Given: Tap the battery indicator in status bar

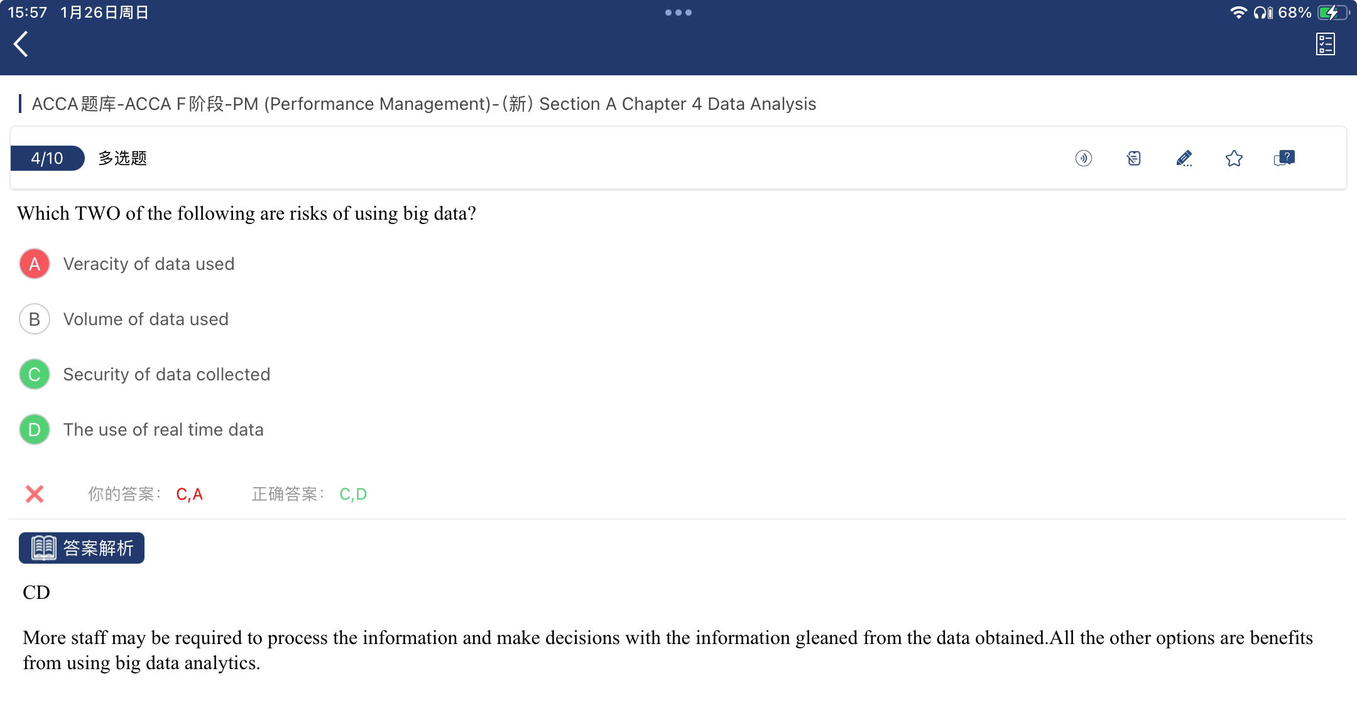Looking at the screenshot, I should pyautogui.click(x=1332, y=13).
